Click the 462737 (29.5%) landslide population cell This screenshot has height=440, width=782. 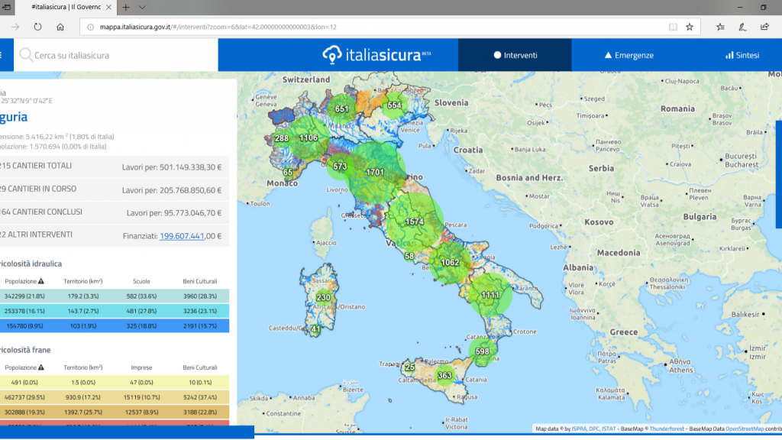click(x=24, y=397)
